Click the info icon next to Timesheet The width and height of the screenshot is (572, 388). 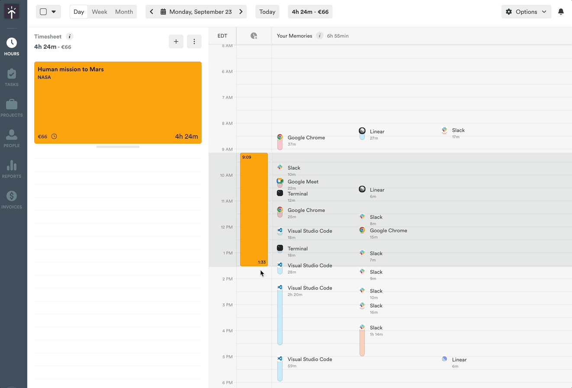69,36
